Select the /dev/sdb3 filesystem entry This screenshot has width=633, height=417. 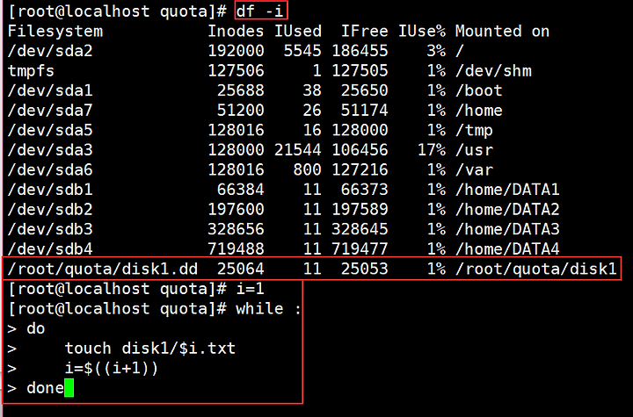coord(50,228)
